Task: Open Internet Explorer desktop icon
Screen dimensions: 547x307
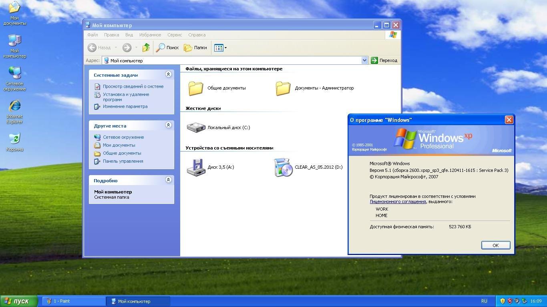Action: pyautogui.click(x=15, y=106)
